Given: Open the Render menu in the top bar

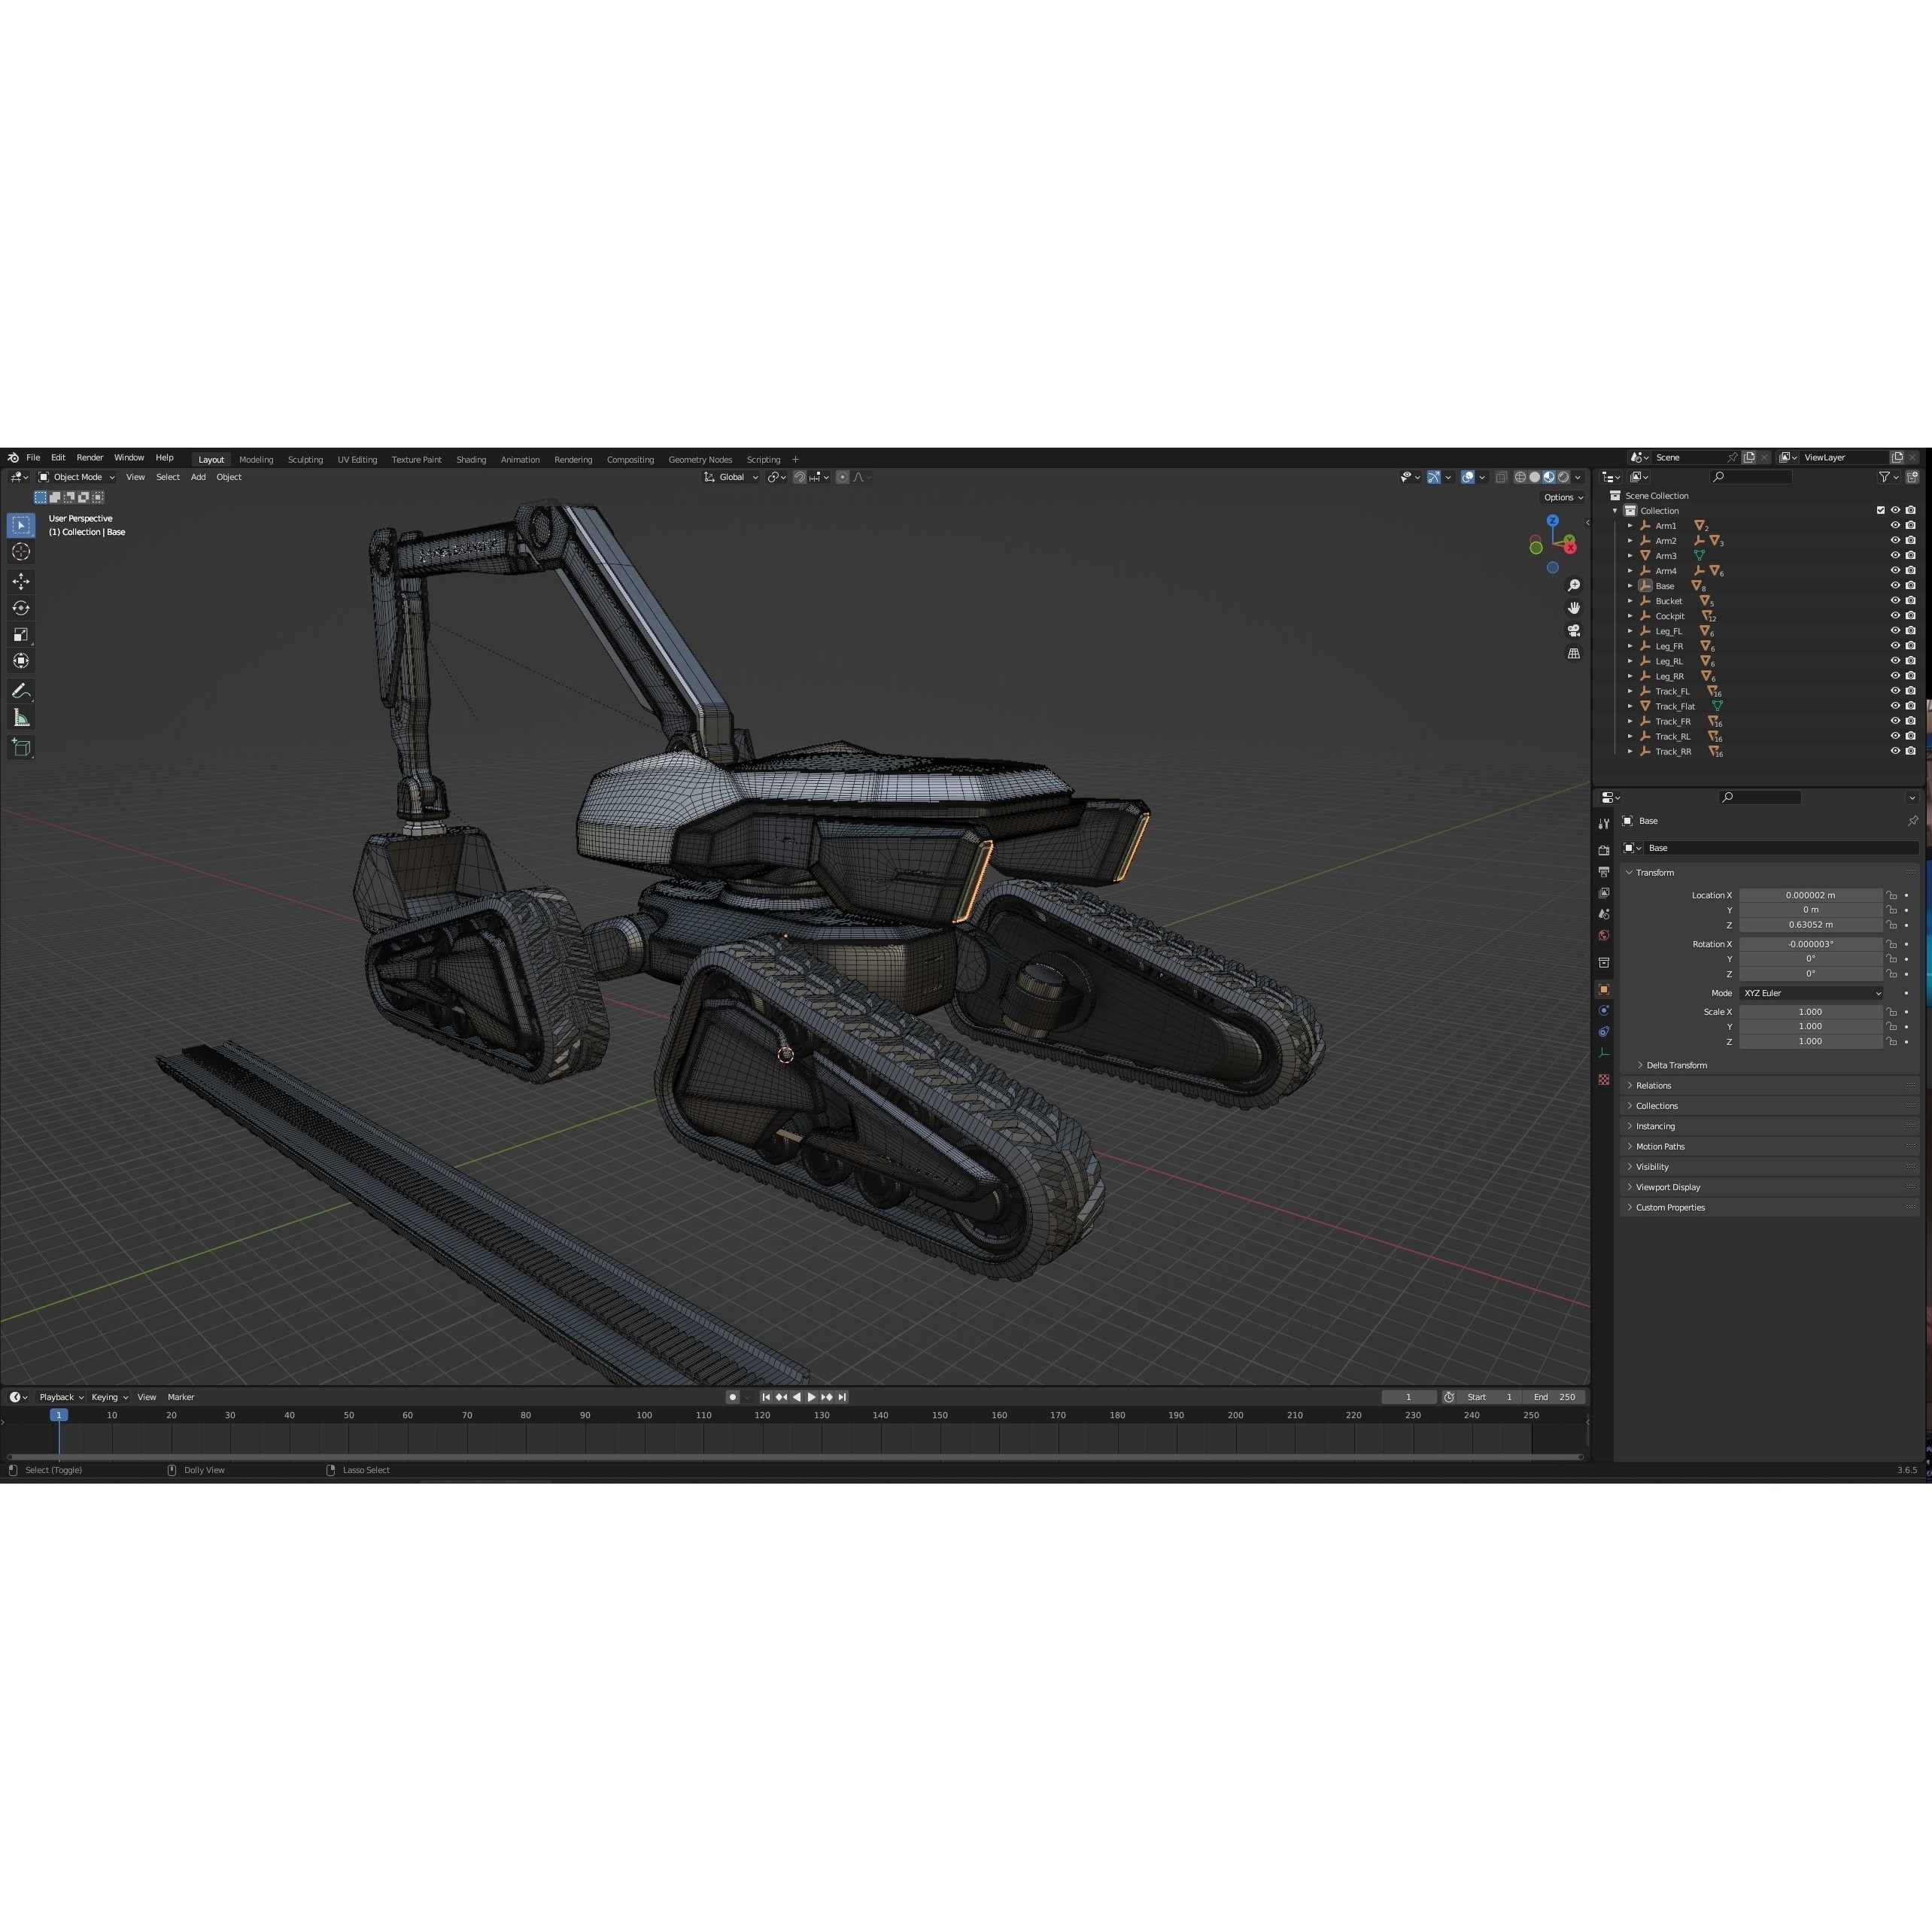Looking at the screenshot, I should click(90, 458).
